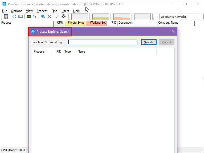Image resolution: width=204 pixels, height=153 pixels.
Task: Click the Search button in dialog
Action: tap(149, 42)
